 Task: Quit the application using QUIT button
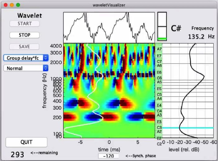tap(26, 142)
